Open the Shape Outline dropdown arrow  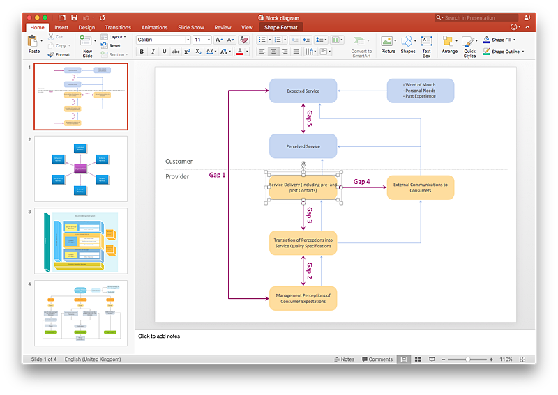point(522,52)
